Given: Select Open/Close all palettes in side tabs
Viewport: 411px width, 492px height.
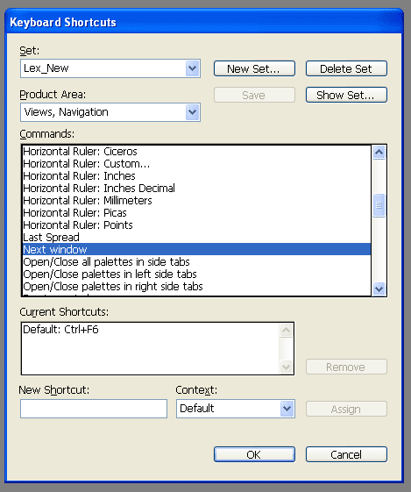Looking at the screenshot, I should click(x=196, y=261).
